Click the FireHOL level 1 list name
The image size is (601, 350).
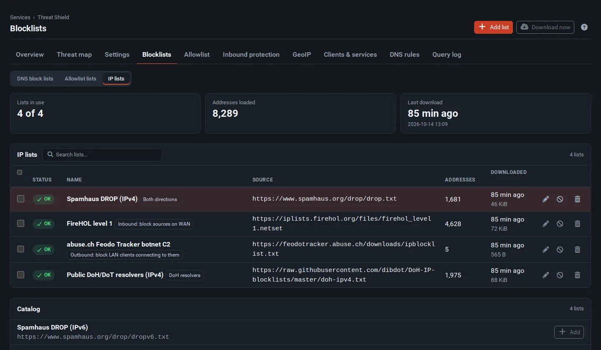click(89, 224)
